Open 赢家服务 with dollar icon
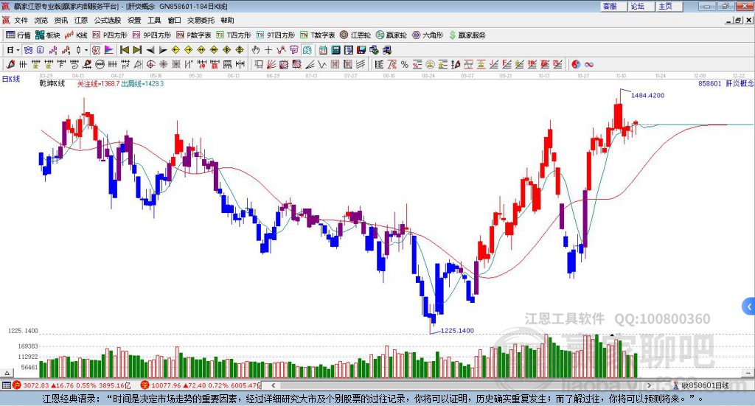Image resolution: width=755 pixels, height=406 pixels. [467, 35]
